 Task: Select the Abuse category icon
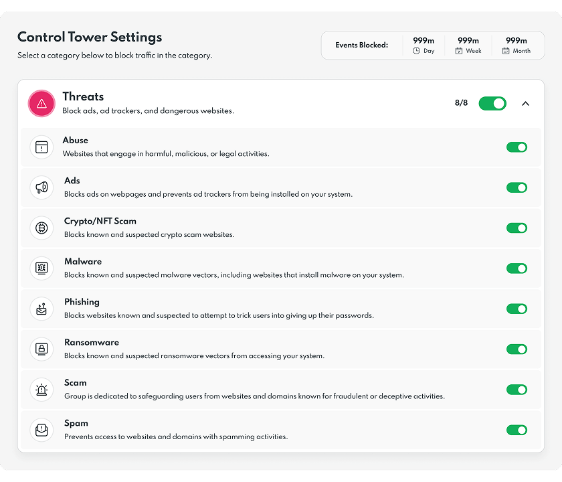[41, 147]
